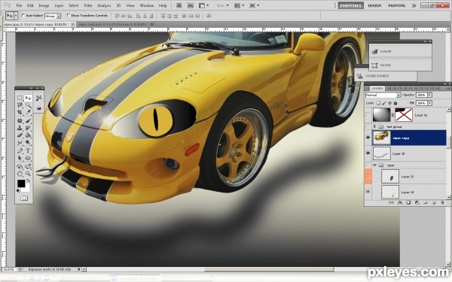Click the white background color swatch
The height and width of the screenshot is (282, 452).
(x=27, y=189)
